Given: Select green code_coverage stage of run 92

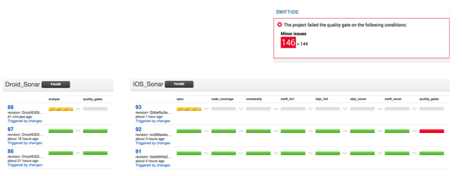Looking at the screenshot, I should click(x=223, y=131).
